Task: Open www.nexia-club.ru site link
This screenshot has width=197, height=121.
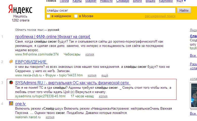Action: [28, 75]
